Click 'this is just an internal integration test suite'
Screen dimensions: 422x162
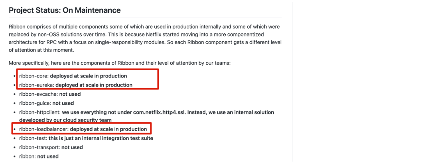[101, 139]
